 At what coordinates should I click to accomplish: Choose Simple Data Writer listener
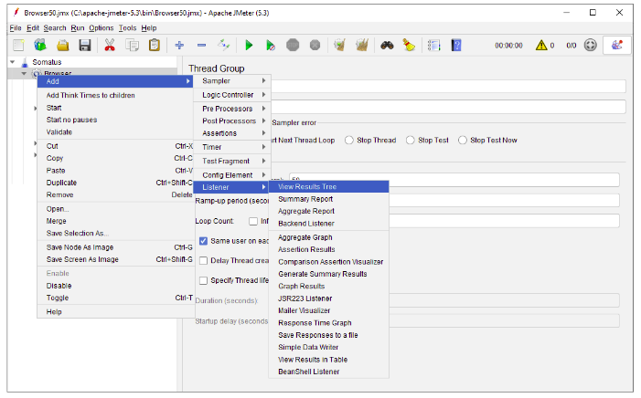pos(328,348)
